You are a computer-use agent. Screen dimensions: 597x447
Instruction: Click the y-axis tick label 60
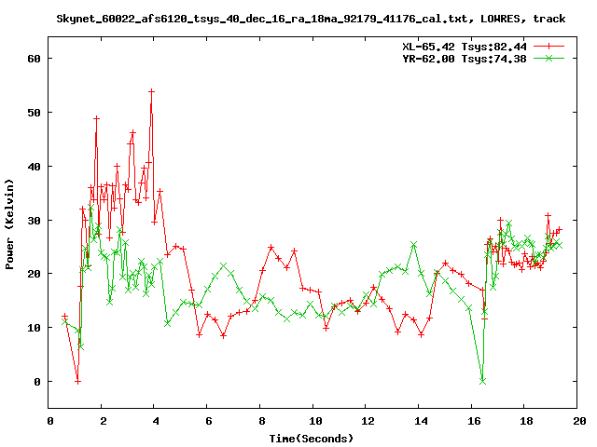(x=34, y=59)
